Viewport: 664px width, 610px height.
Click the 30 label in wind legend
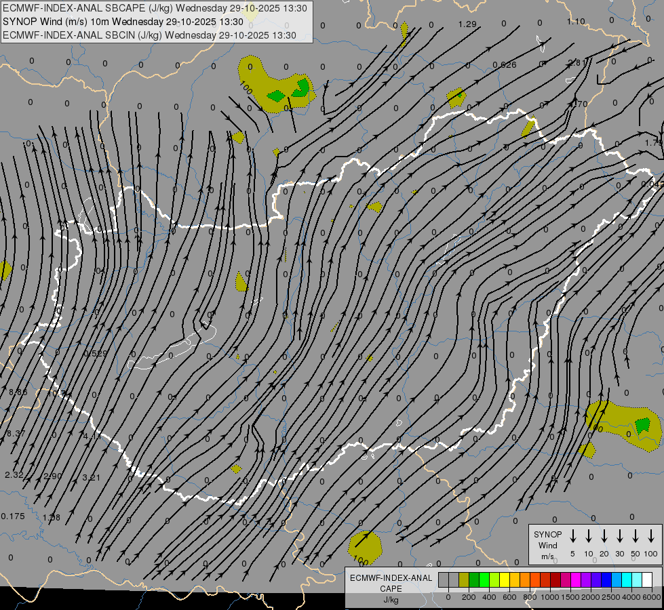pos(620,554)
